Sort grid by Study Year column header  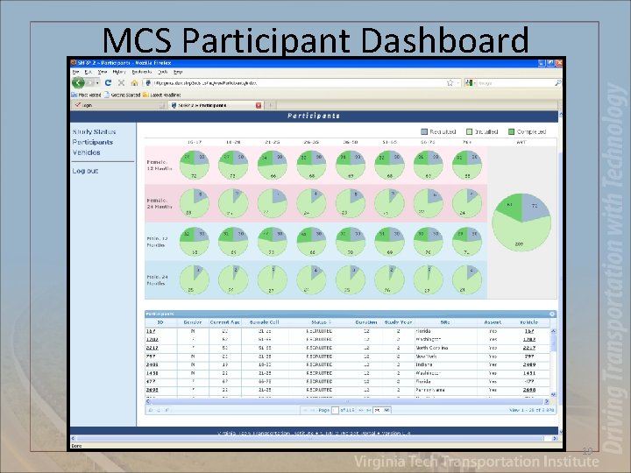tap(398, 322)
